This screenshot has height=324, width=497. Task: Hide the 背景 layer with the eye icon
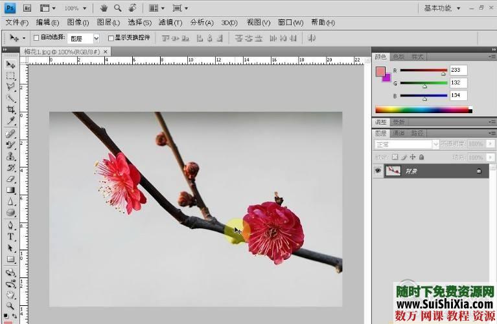point(378,171)
